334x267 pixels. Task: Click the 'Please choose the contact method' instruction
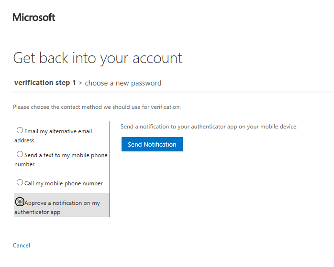(x=97, y=107)
